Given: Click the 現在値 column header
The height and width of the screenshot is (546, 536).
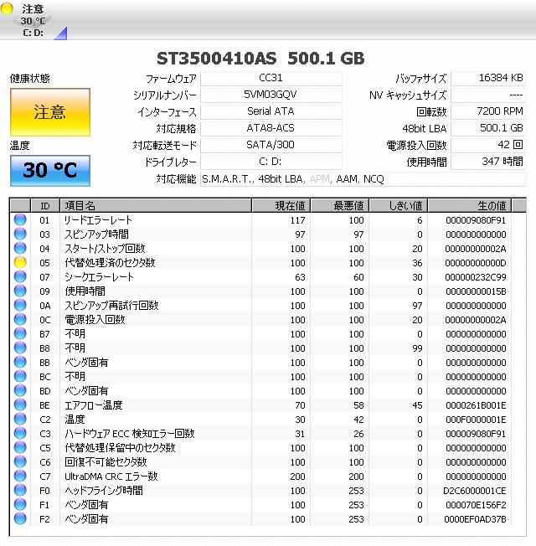Looking at the screenshot, I should (x=281, y=206).
